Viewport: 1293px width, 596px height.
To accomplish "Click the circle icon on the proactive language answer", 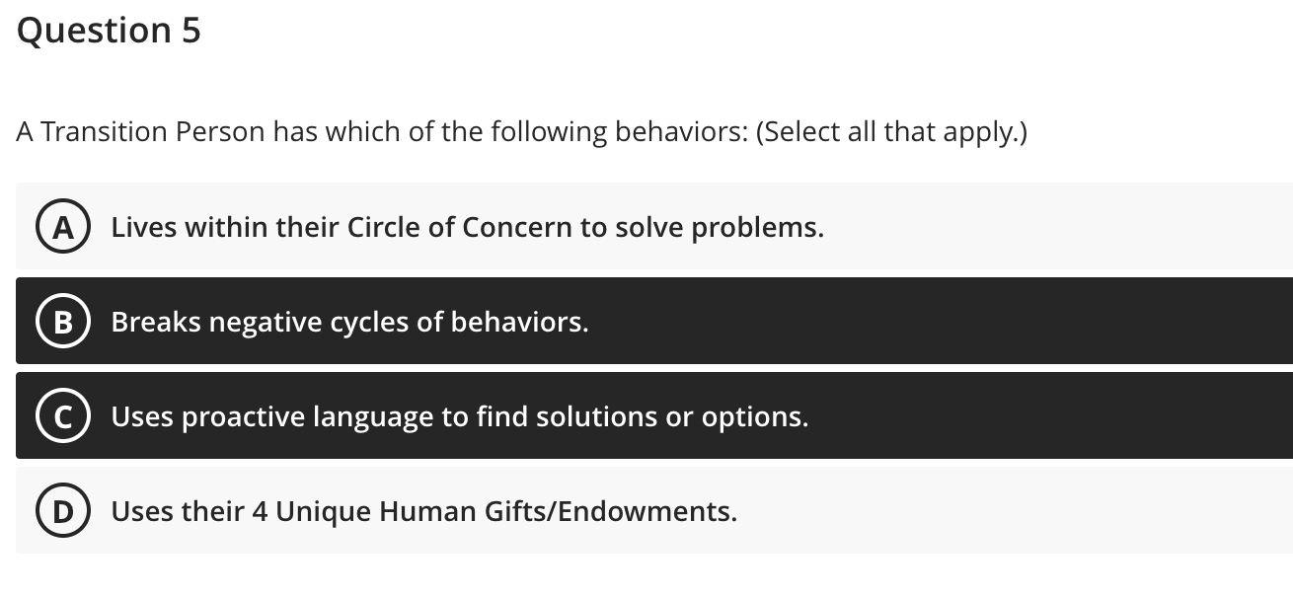I will tap(62, 415).
